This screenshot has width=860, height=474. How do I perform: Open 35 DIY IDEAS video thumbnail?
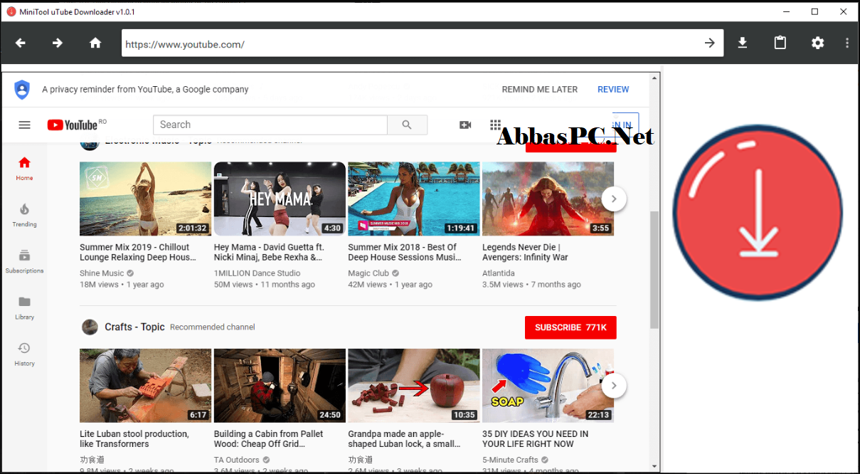[x=548, y=386]
